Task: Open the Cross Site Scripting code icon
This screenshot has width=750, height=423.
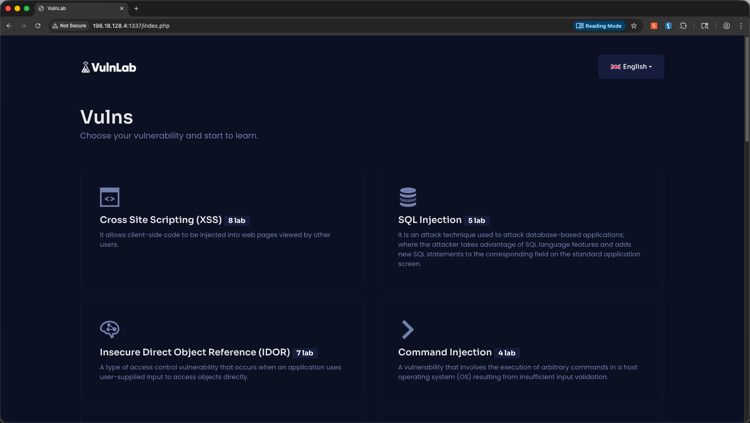Action: click(x=110, y=197)
